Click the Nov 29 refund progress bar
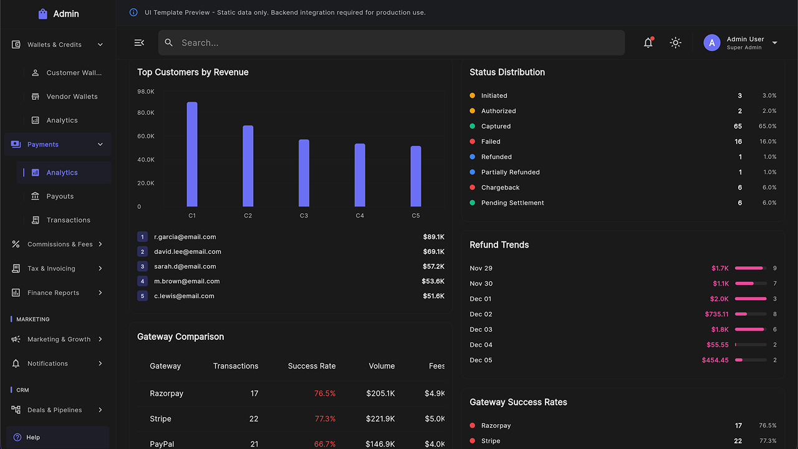 pos(751,268)
